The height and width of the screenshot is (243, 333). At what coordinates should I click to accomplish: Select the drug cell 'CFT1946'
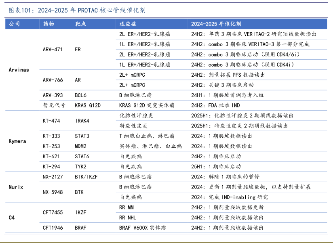point(53,228)
